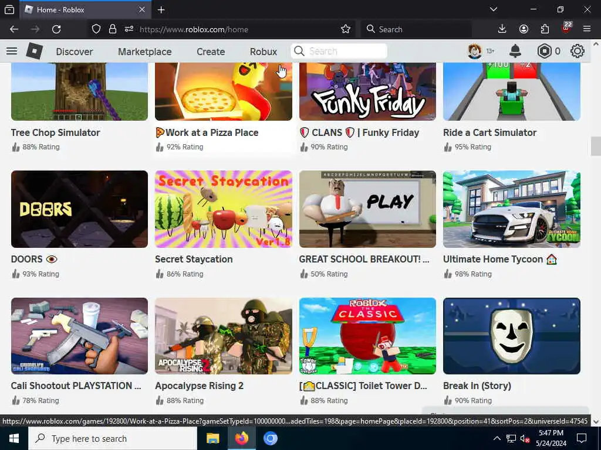
Task: Click the 98% Rating under Ultimate Home Tycoon
Action: coord(473,274)
